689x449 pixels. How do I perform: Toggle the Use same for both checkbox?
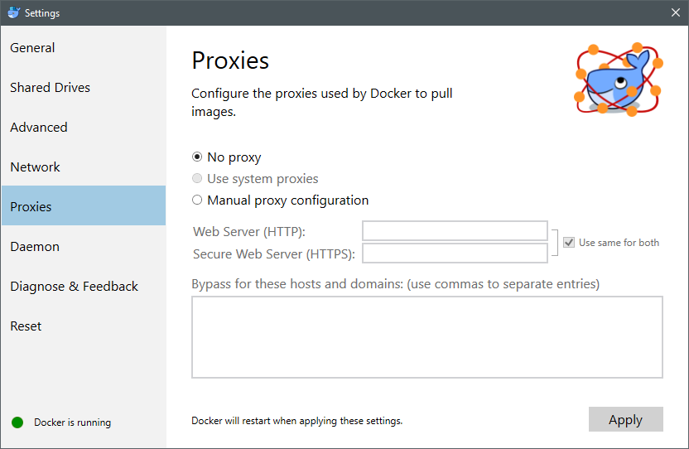[x=569, y=243]
